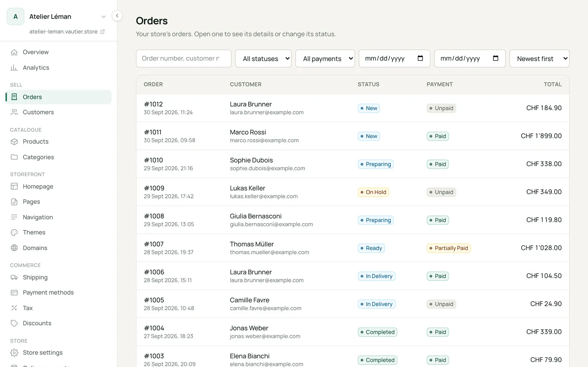Viewport: 588px width, 367px height.
Task: Open the Customers section
Action: pyautogui.click(x=58, y=112)
